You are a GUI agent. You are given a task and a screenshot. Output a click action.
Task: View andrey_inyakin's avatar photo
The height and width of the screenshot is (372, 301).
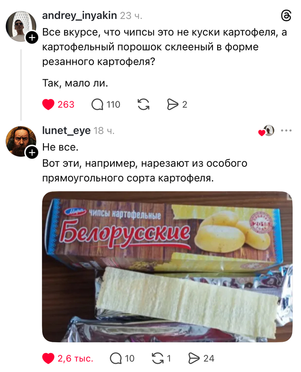click(21, 26)
